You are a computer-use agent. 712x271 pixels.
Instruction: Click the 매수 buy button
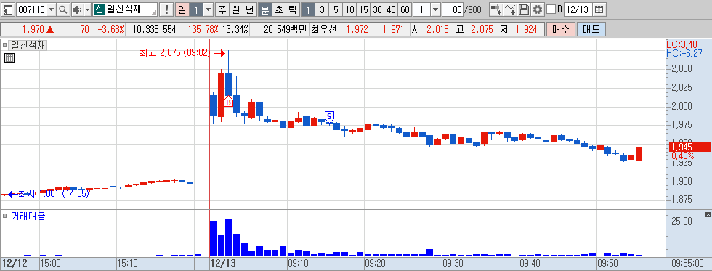coord(561,30)
